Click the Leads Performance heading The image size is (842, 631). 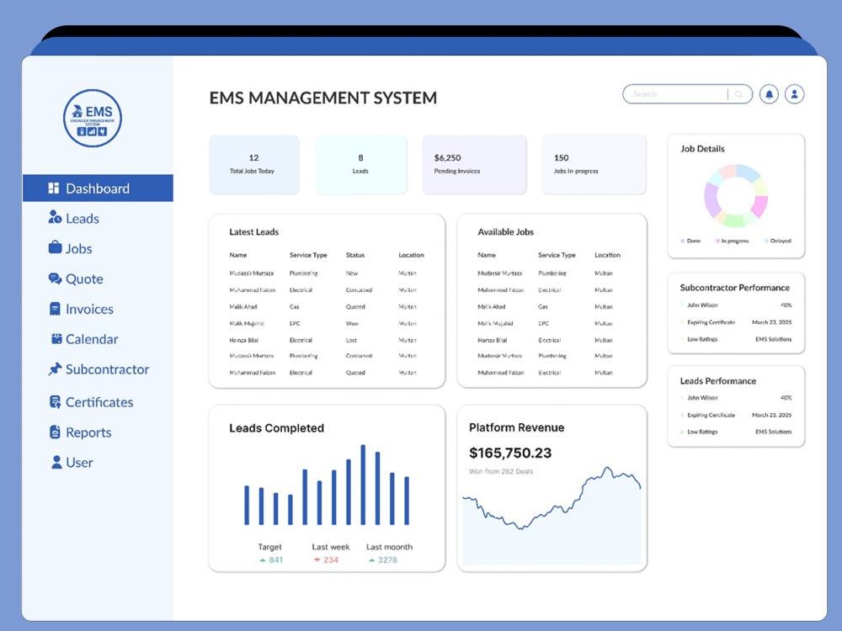coord(718,381)
